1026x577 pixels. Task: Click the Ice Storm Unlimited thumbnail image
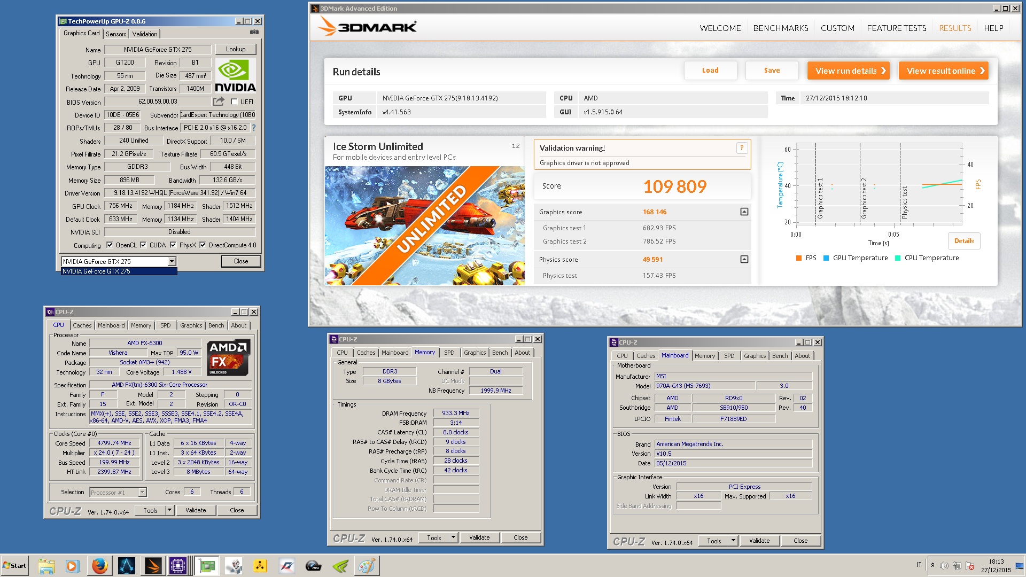coord(425,225)
